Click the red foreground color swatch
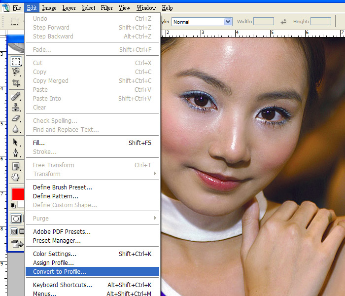 pos(18,193)
